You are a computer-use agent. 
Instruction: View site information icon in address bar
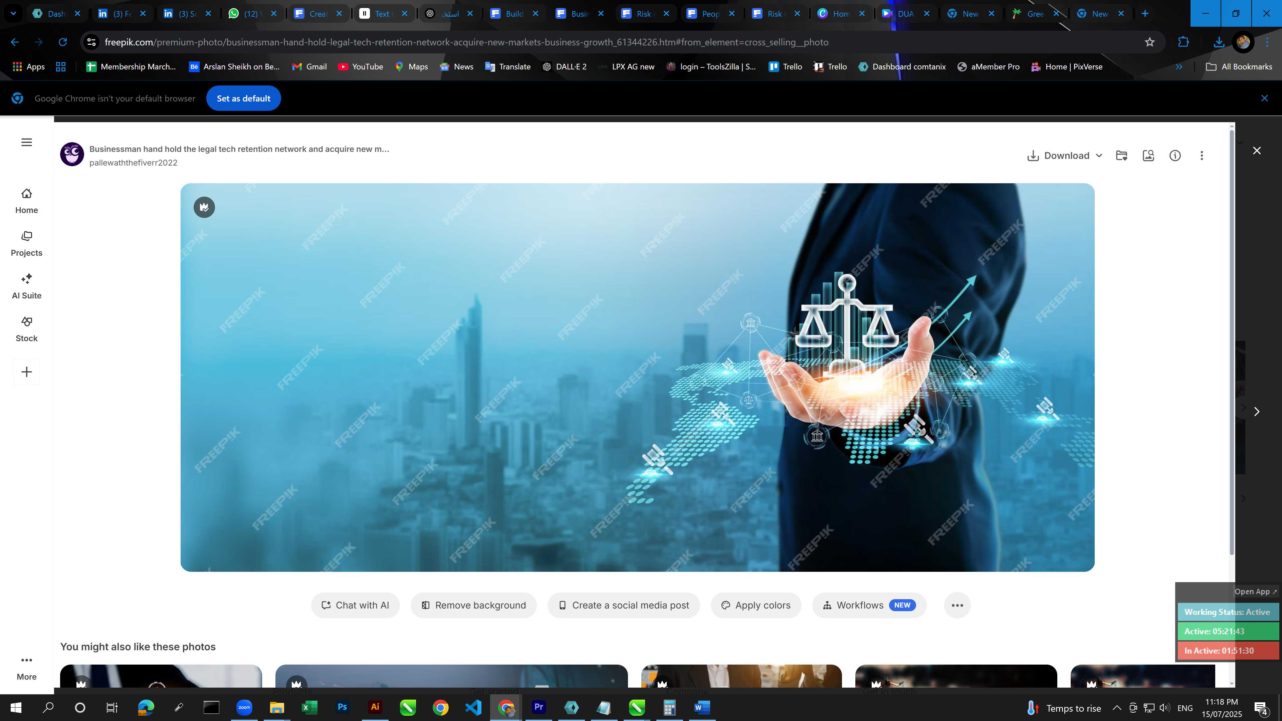91,42
